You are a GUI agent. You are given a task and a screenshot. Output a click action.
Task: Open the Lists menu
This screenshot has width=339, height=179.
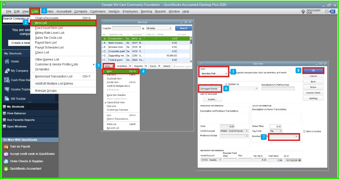[35, 11]
